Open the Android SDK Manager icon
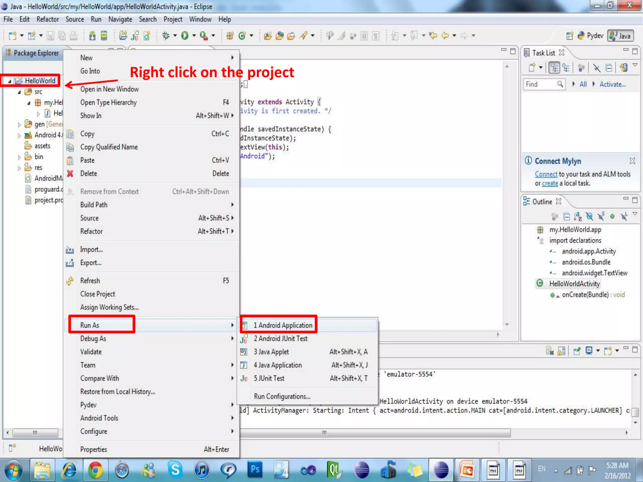The height and width of the screenshot is (482, 643). point(92,36)
